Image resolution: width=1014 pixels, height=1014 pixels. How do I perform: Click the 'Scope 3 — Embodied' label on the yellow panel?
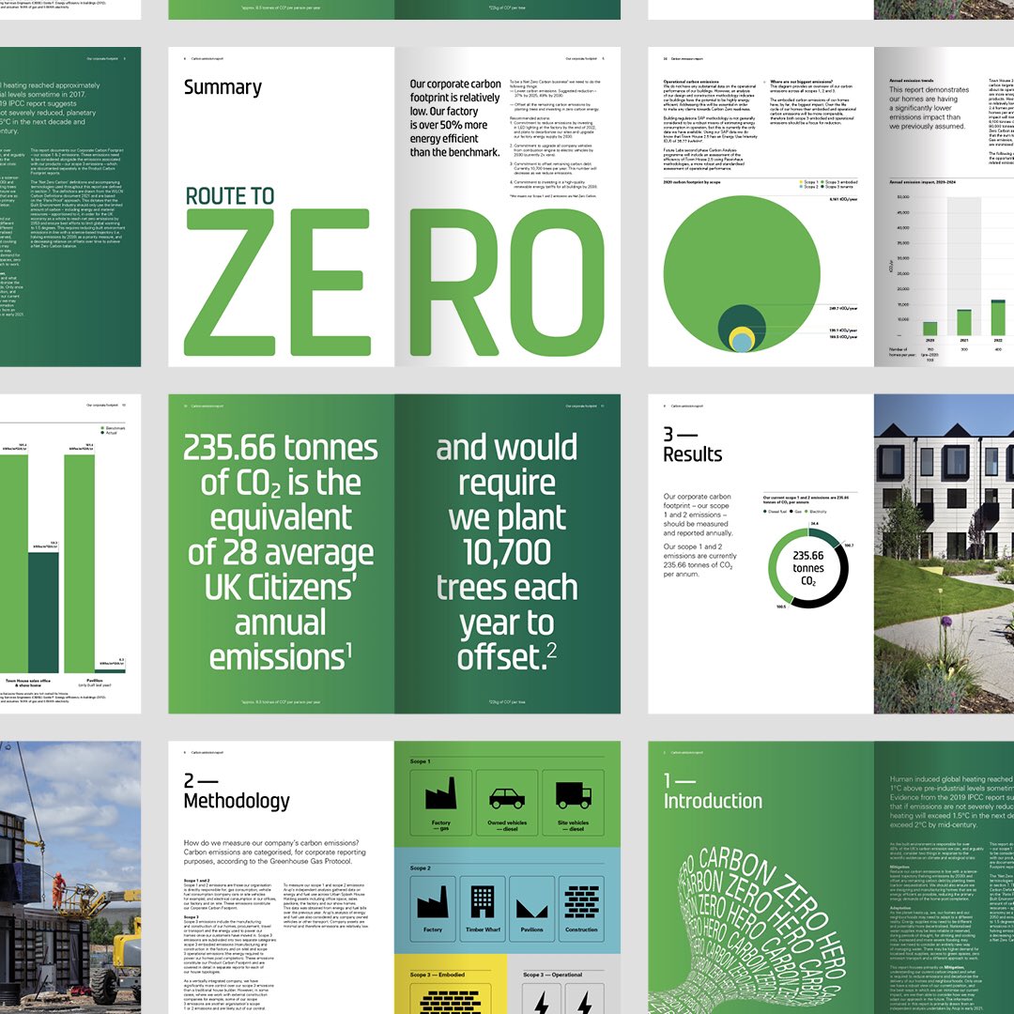coord(438,975)
